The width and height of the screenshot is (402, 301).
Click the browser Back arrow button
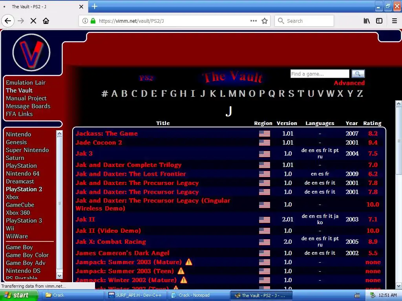point(8,21)
